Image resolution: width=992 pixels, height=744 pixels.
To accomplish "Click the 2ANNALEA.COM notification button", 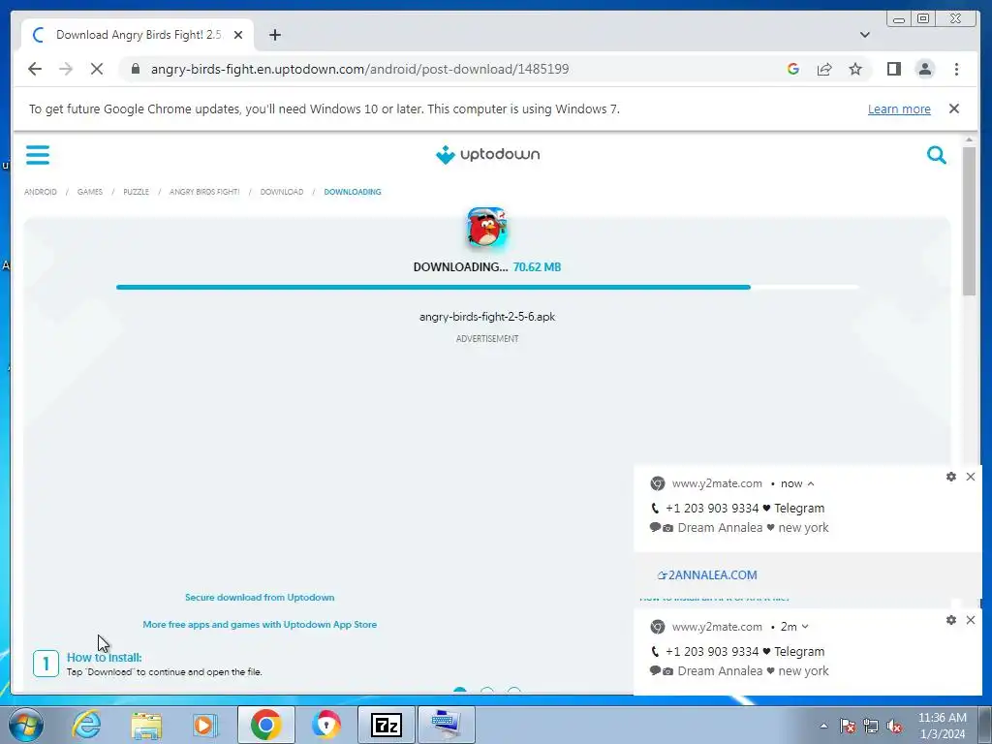I will point(707,575).
